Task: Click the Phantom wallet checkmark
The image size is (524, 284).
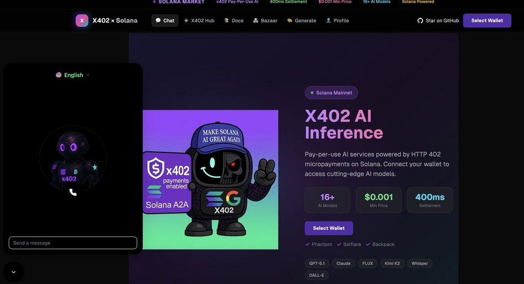Action: pos(308,245)
